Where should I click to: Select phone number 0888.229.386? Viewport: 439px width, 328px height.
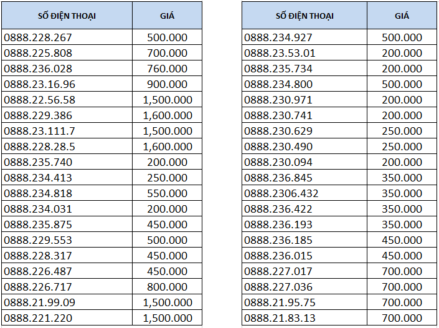[x=38, y=115]
